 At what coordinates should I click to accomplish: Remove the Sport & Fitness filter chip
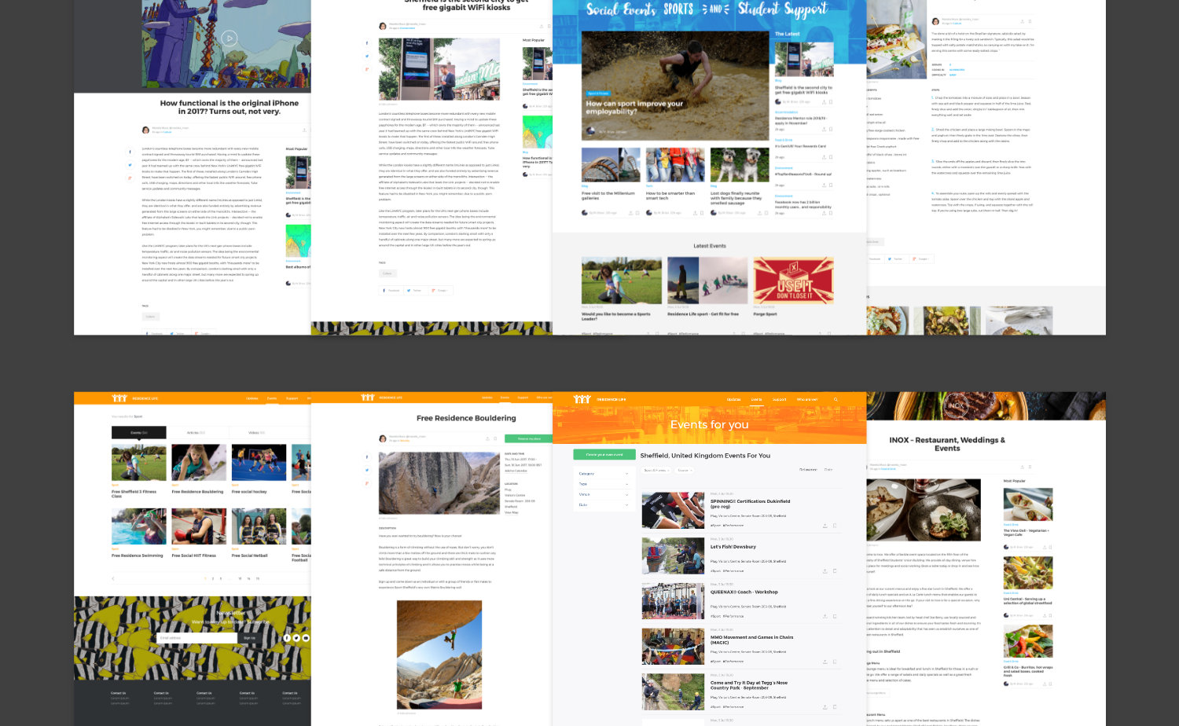(670, 470)
